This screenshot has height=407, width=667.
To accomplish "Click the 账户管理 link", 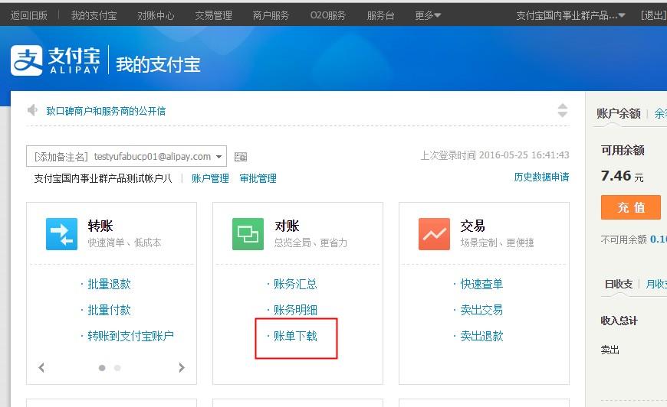I will pos(210,178).
